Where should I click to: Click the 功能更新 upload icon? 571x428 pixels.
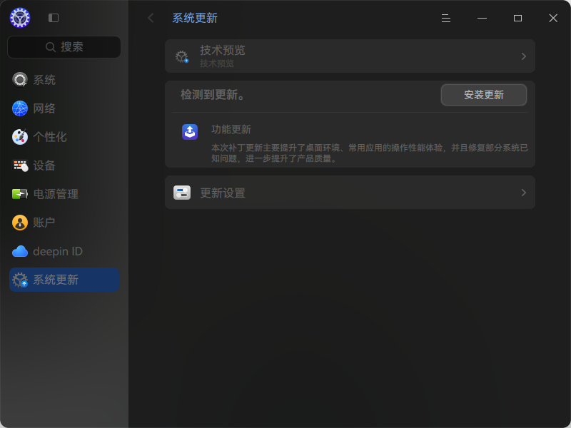(x=190, y=132)
